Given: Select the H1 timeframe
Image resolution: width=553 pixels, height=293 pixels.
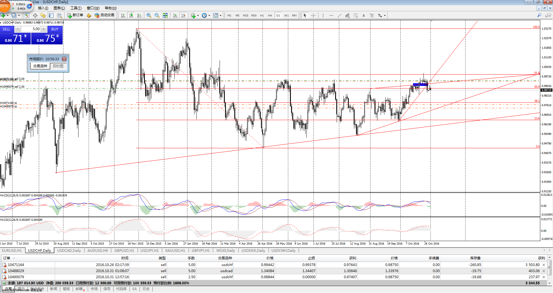Looking at the screenshot, I should point(262,15).
